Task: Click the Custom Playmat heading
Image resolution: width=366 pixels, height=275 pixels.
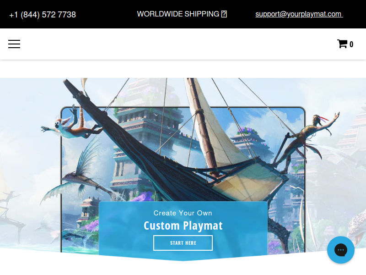Action: coord(183,225)
